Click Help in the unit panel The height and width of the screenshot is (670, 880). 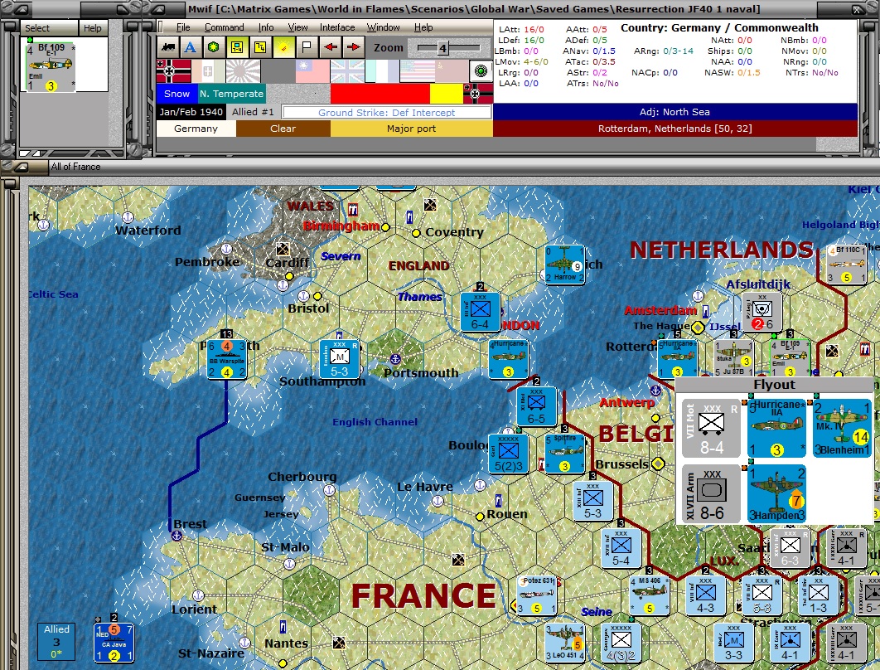pyautogui.click(x=93, y=28)
